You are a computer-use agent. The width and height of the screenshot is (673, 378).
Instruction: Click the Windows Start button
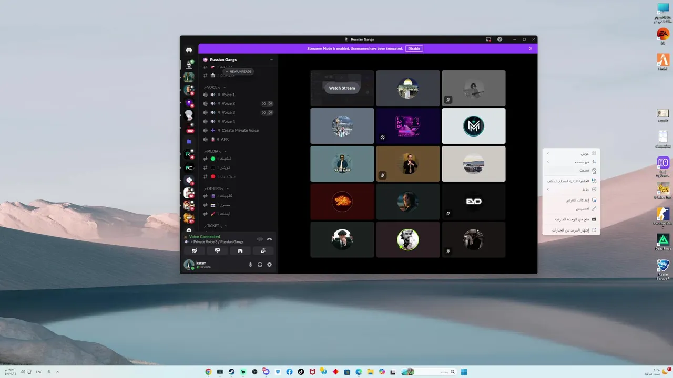[464, 372]
